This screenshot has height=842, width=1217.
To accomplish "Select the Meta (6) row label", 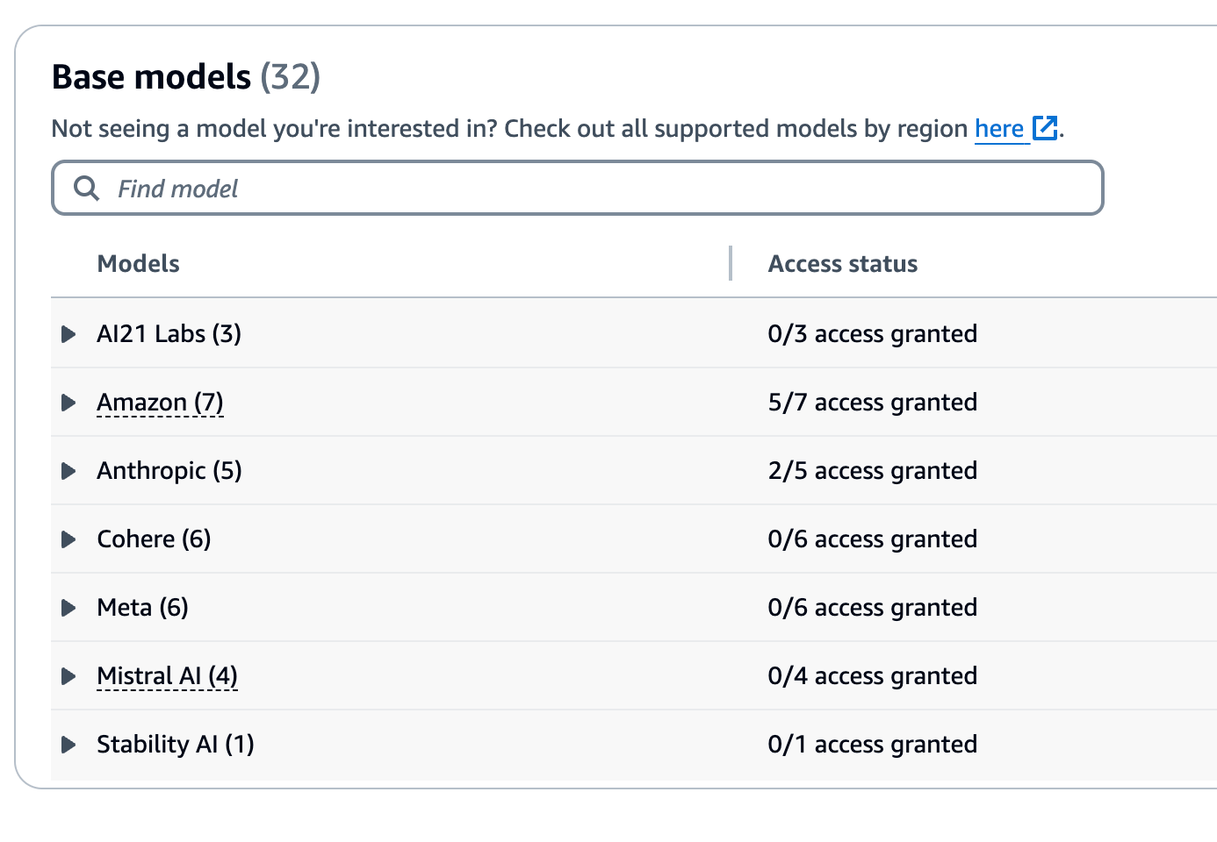I will [x=142, y=608].
